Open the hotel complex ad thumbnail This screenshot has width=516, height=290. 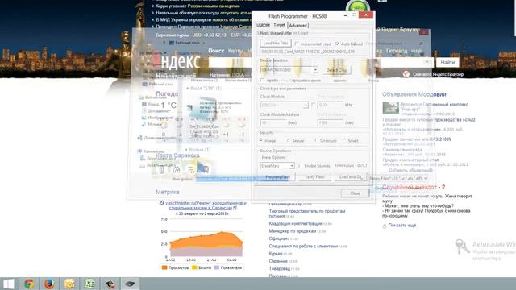pos(390,107)
